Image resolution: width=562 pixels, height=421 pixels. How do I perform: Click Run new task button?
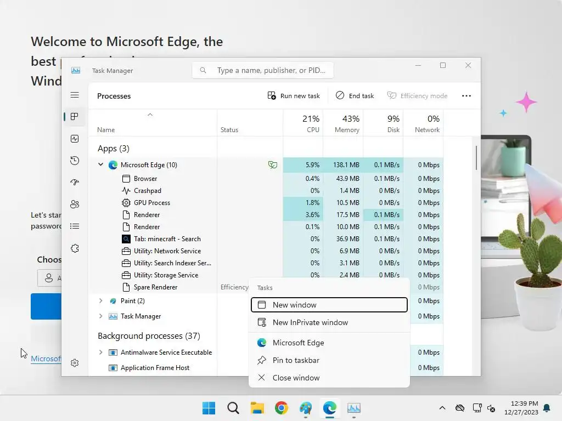click(294, 96)
